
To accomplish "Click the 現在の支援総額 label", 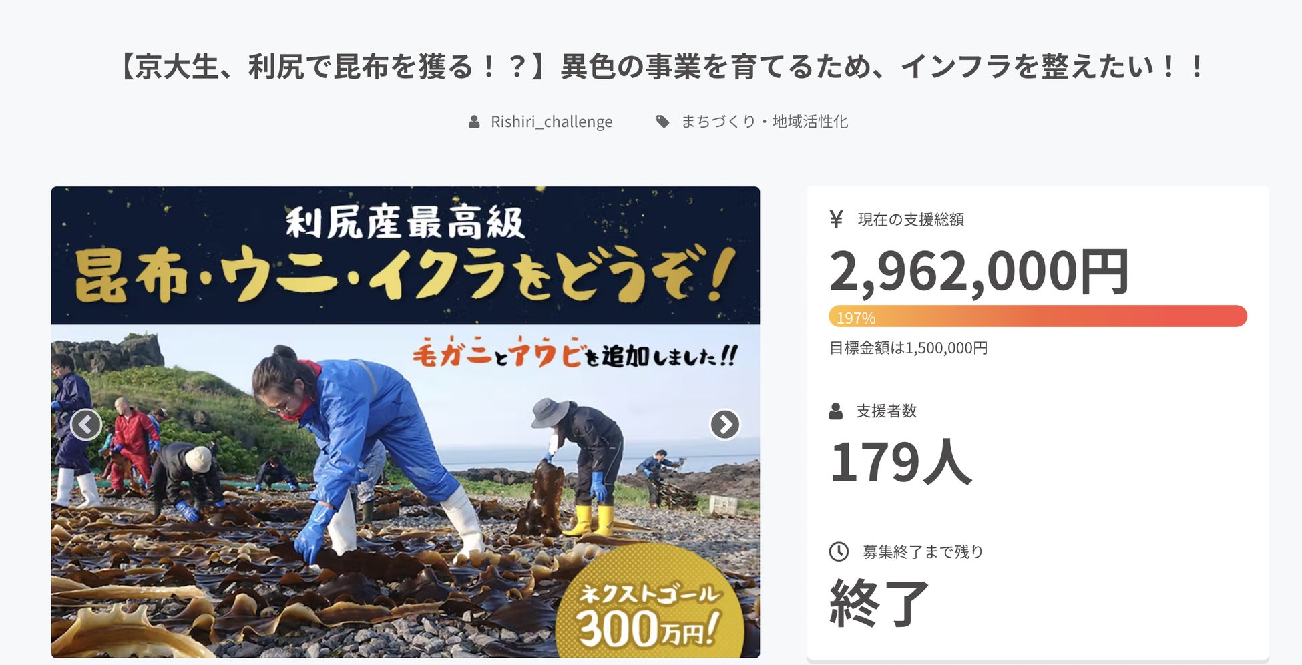I will (x=911, y=220).
